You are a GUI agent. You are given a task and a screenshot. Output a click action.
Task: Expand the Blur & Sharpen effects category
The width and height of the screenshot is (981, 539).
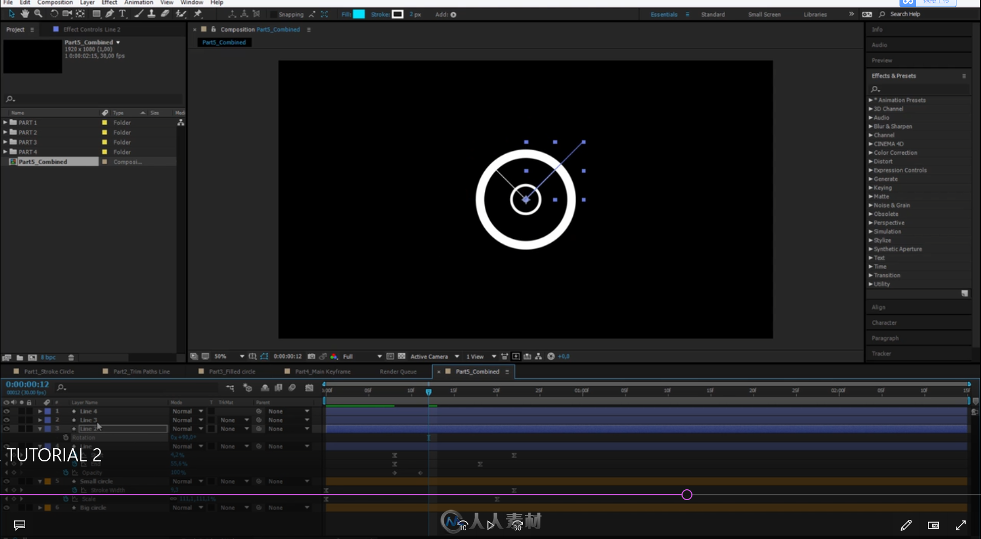pos(871,126)
